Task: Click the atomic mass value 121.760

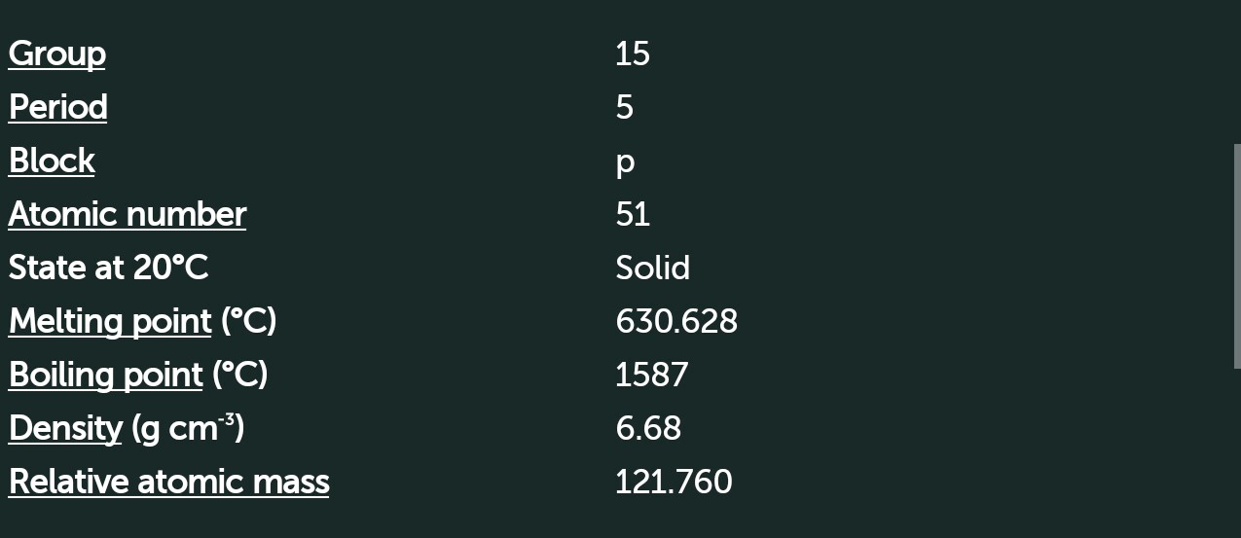Action: pyautogui.click(x=673, y=482)
